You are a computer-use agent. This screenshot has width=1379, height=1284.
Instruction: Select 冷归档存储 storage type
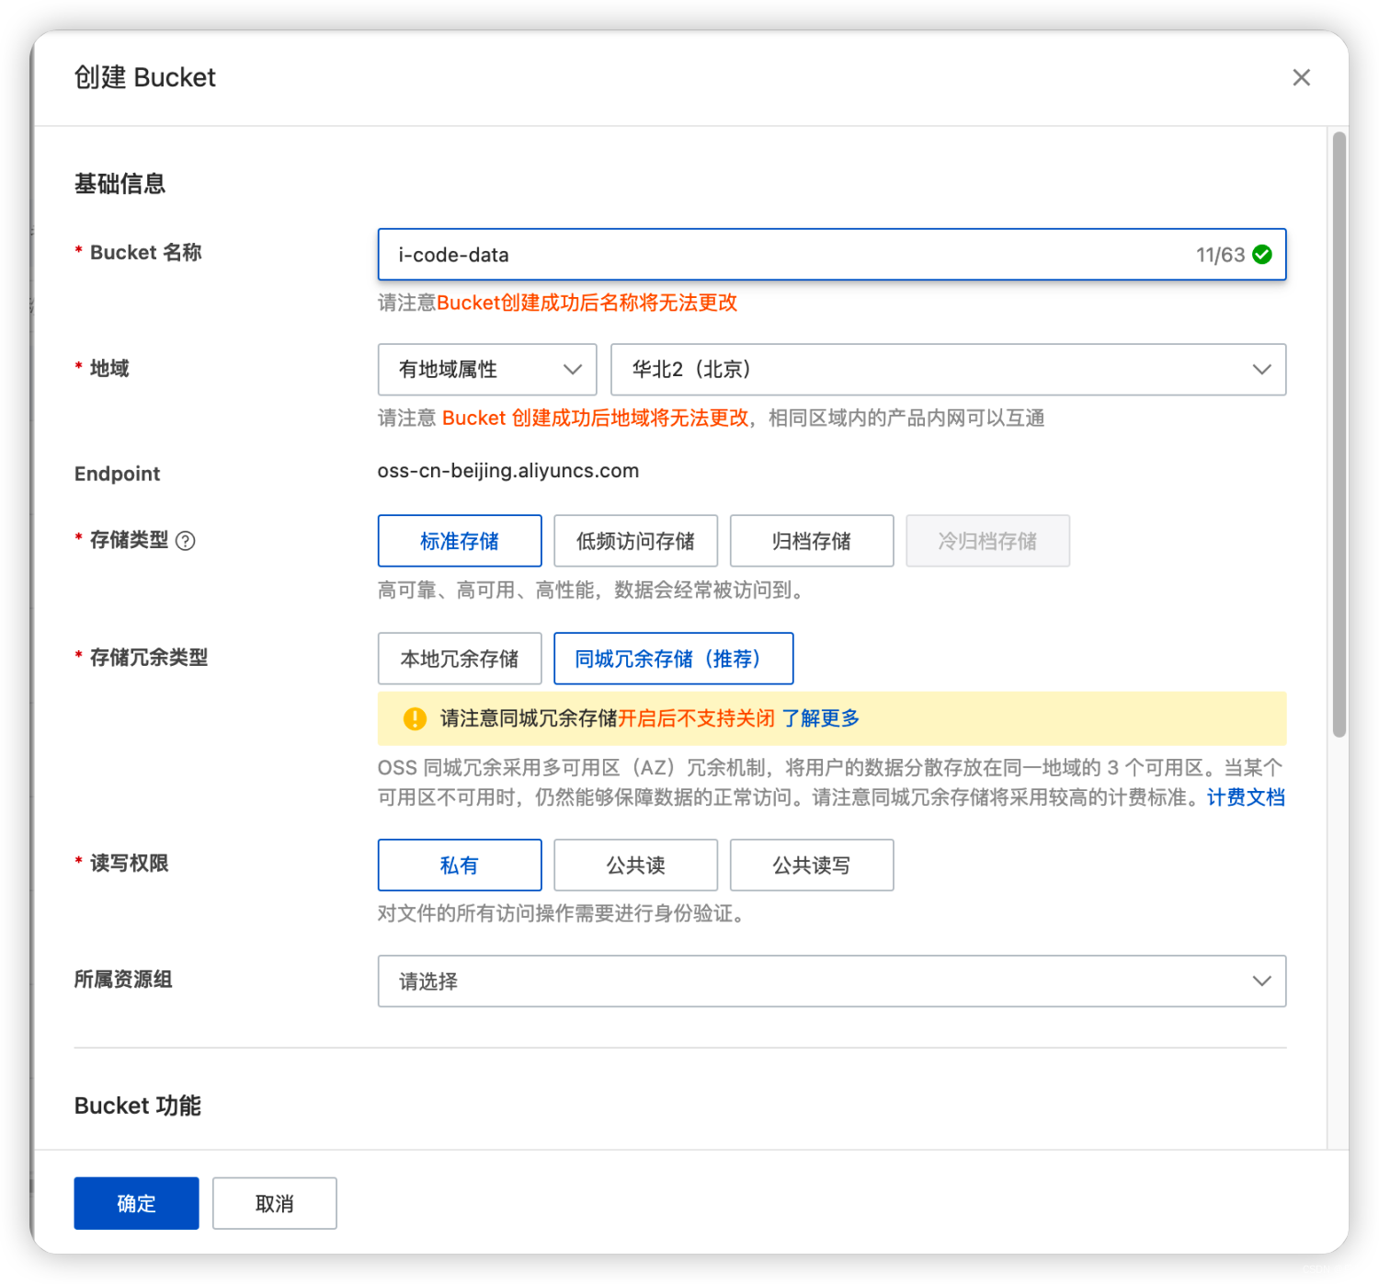pos(987,541)
